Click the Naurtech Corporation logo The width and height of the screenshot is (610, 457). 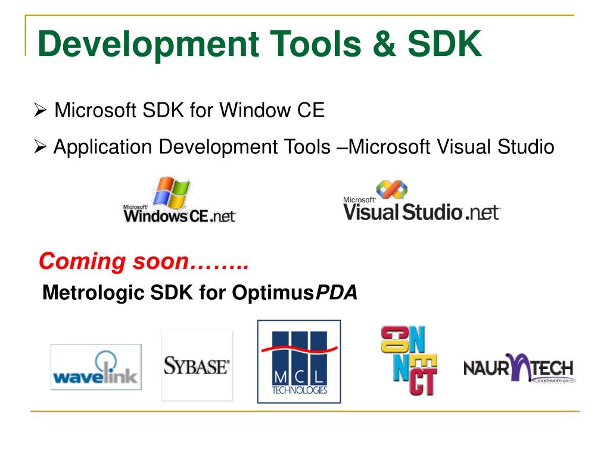[519, 368]
